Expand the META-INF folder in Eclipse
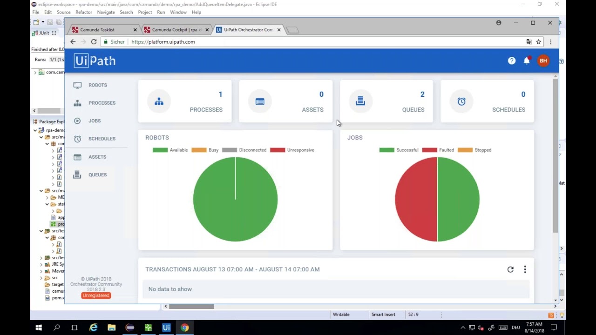 [x=47, y=197]
